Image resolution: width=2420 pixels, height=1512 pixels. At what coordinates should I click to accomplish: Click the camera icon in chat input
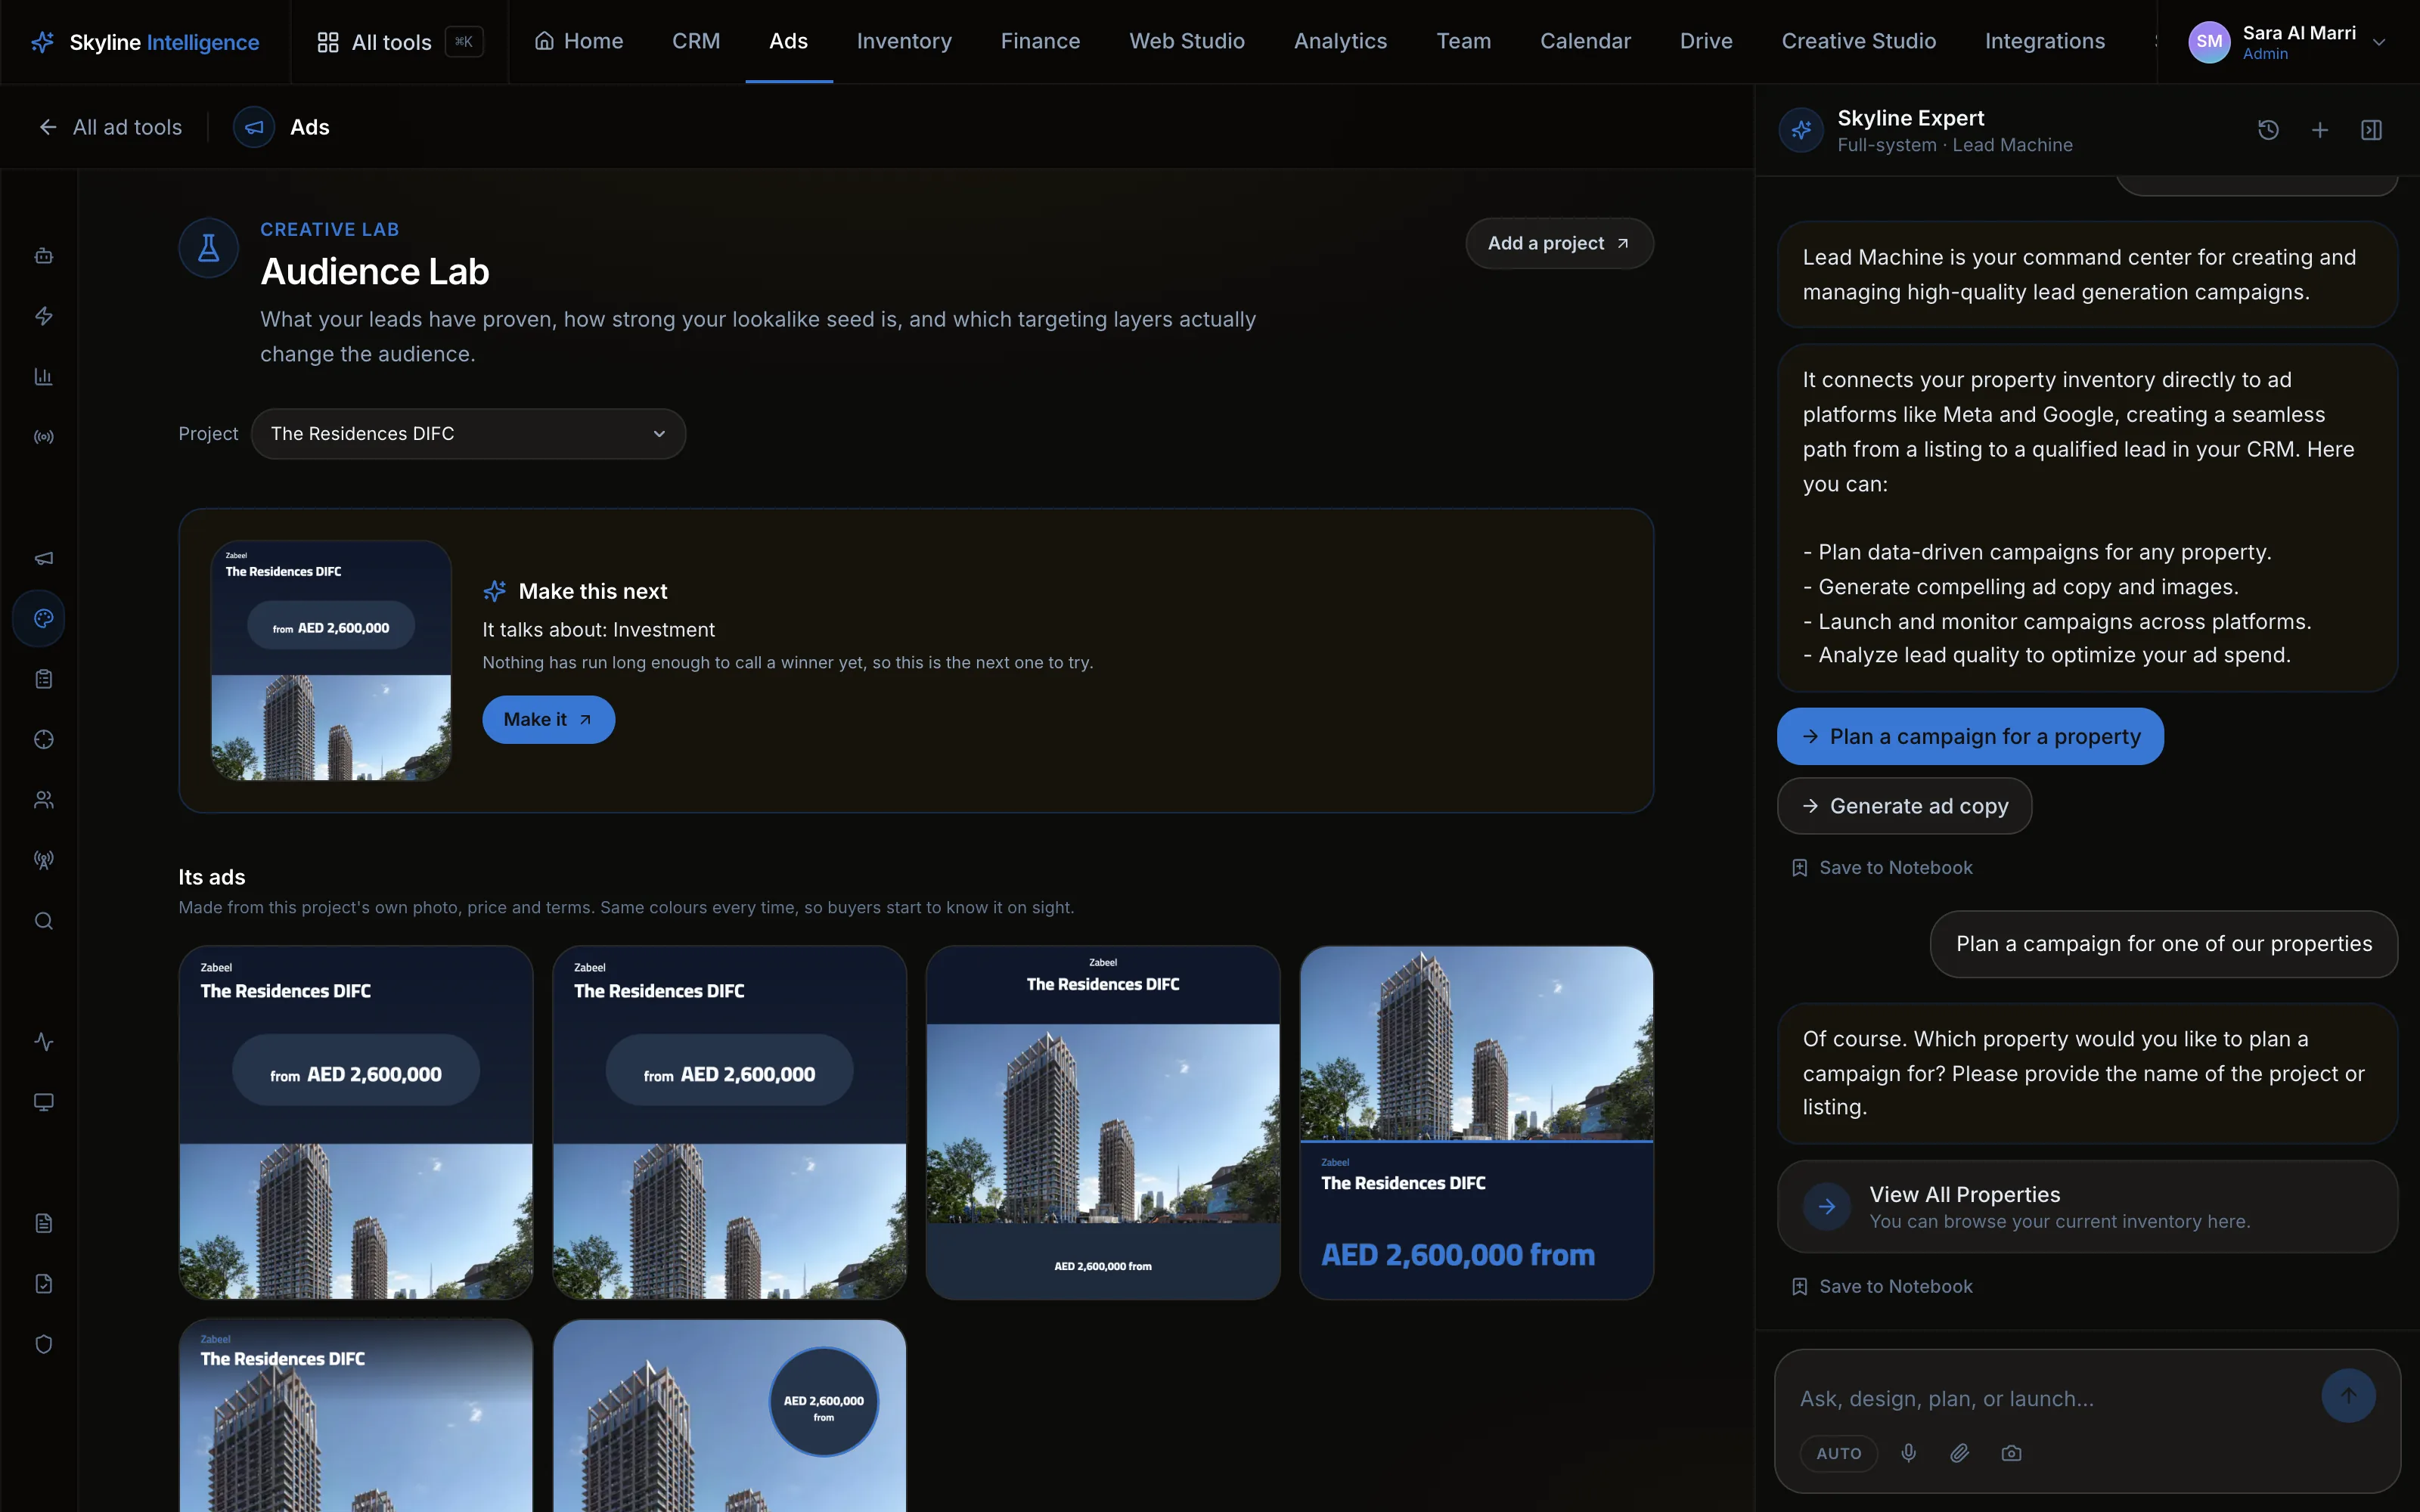click(x=2011, y=1453)
